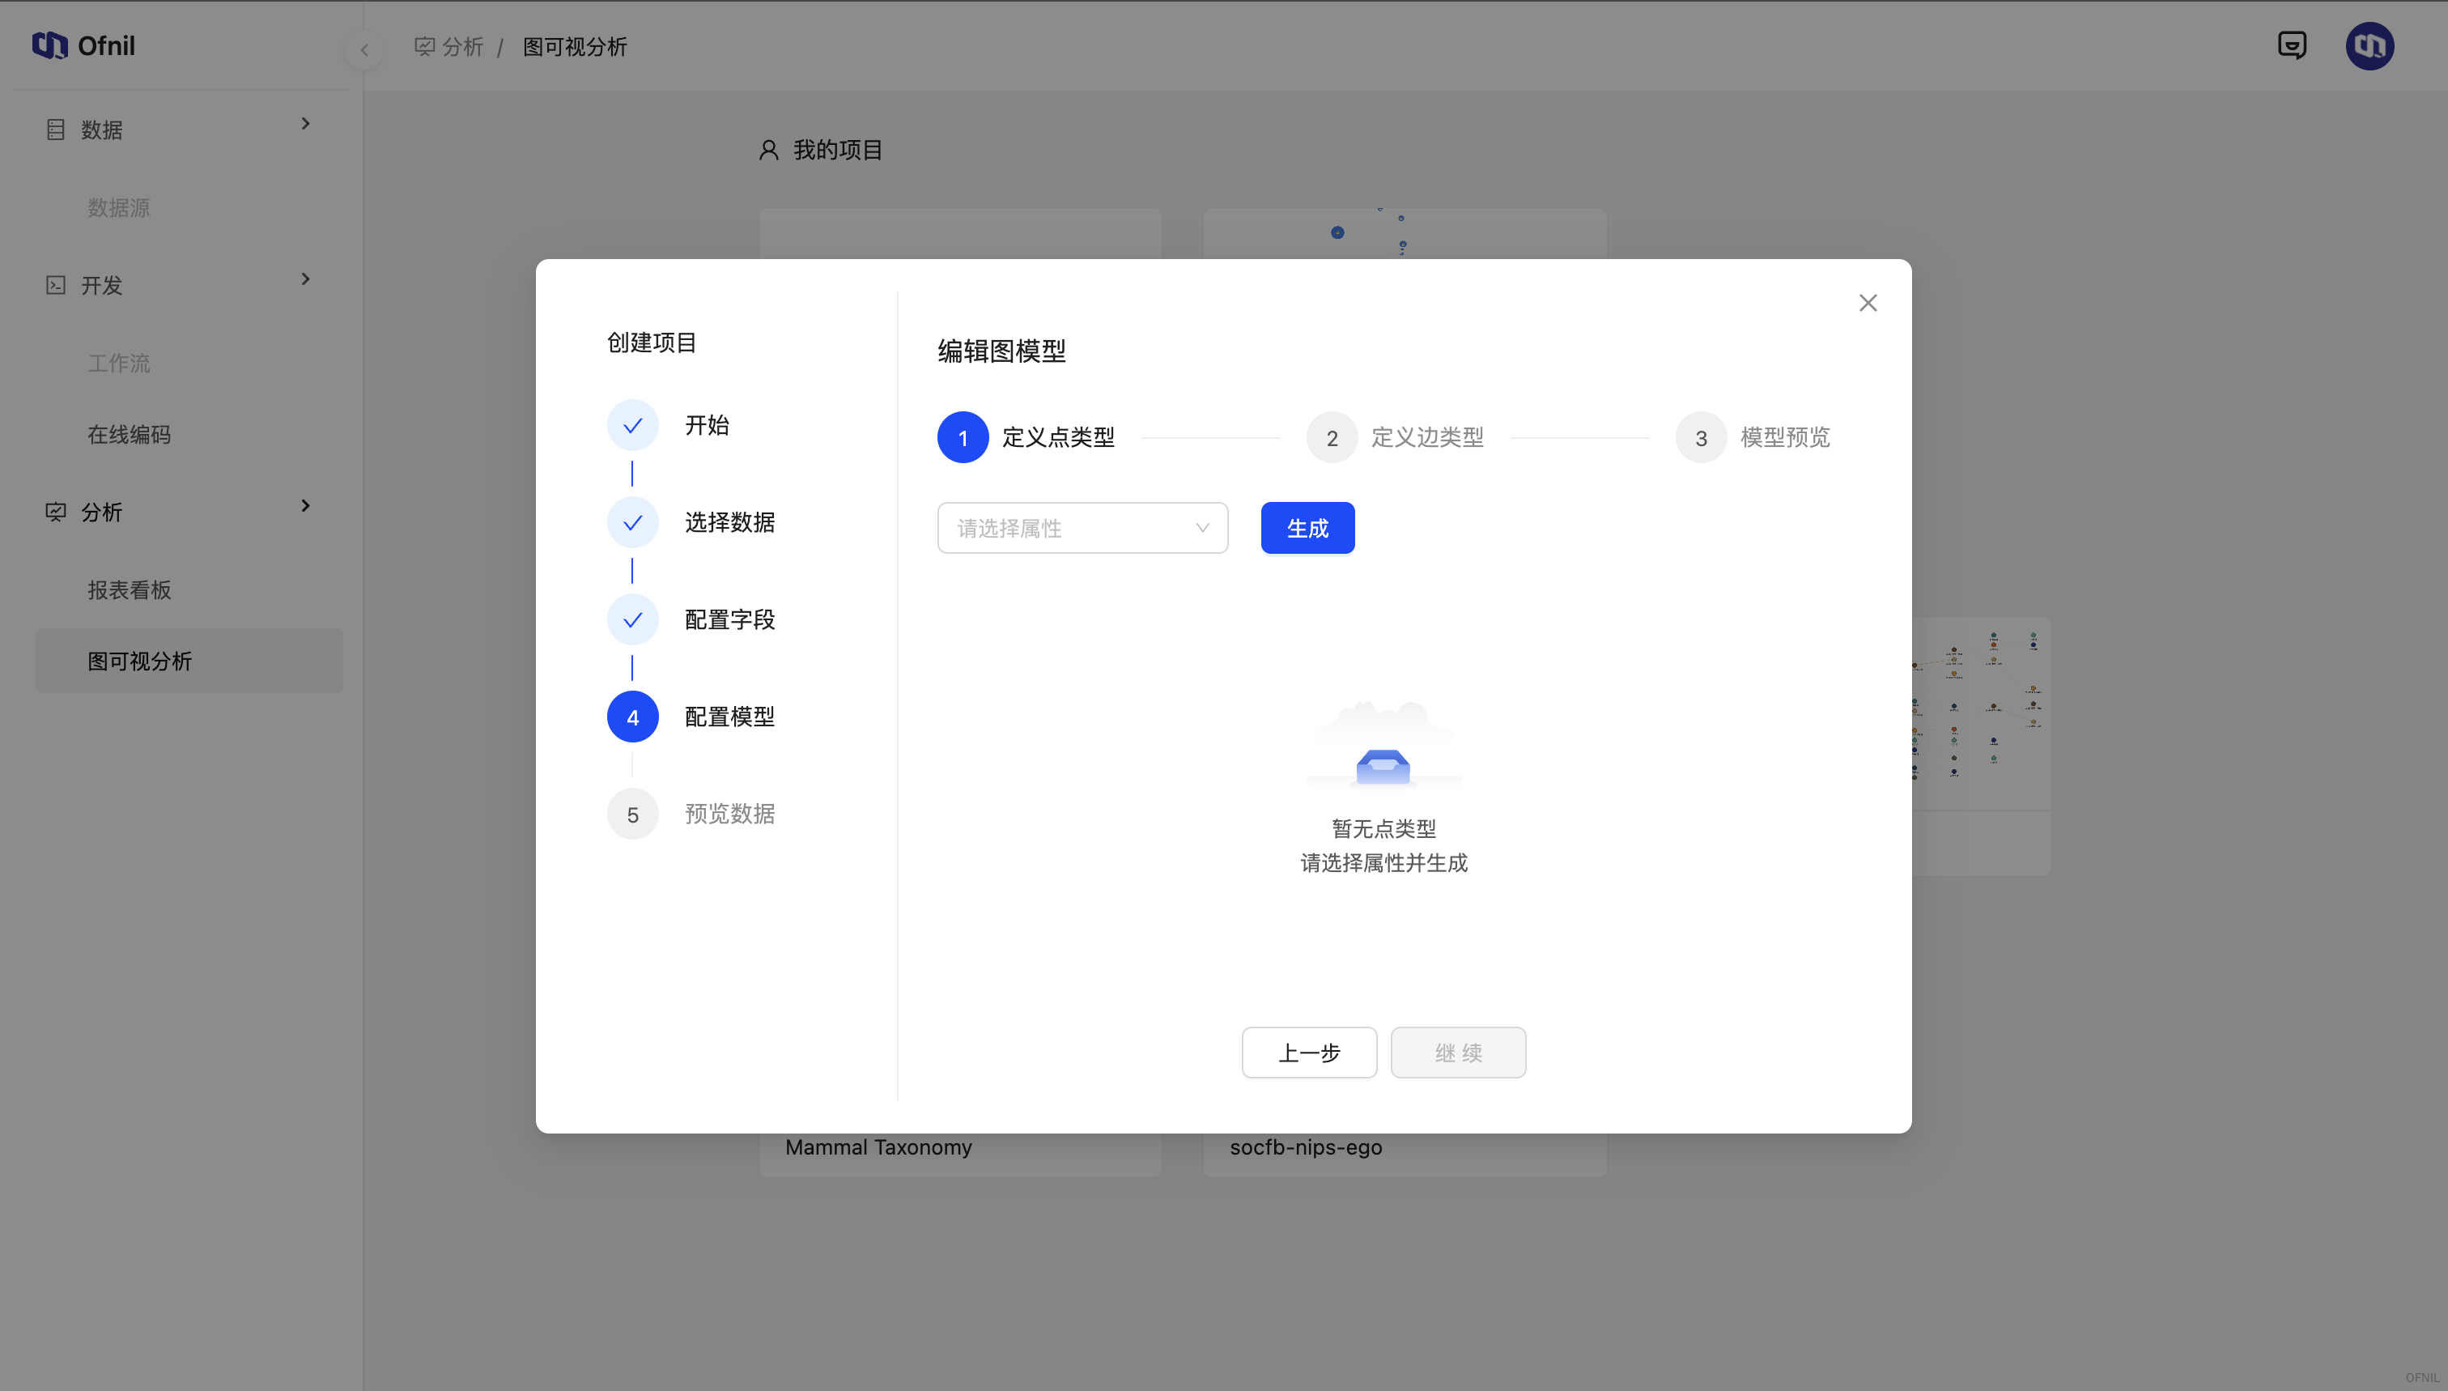Open the feedback message icon in the header
The height and width of the screenshot is (1391, 2448).
tap(2292, 45)
